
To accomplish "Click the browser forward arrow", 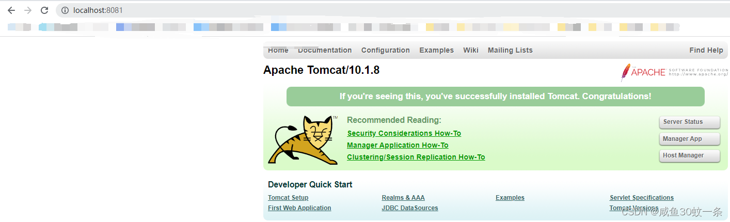I will 28,10.
